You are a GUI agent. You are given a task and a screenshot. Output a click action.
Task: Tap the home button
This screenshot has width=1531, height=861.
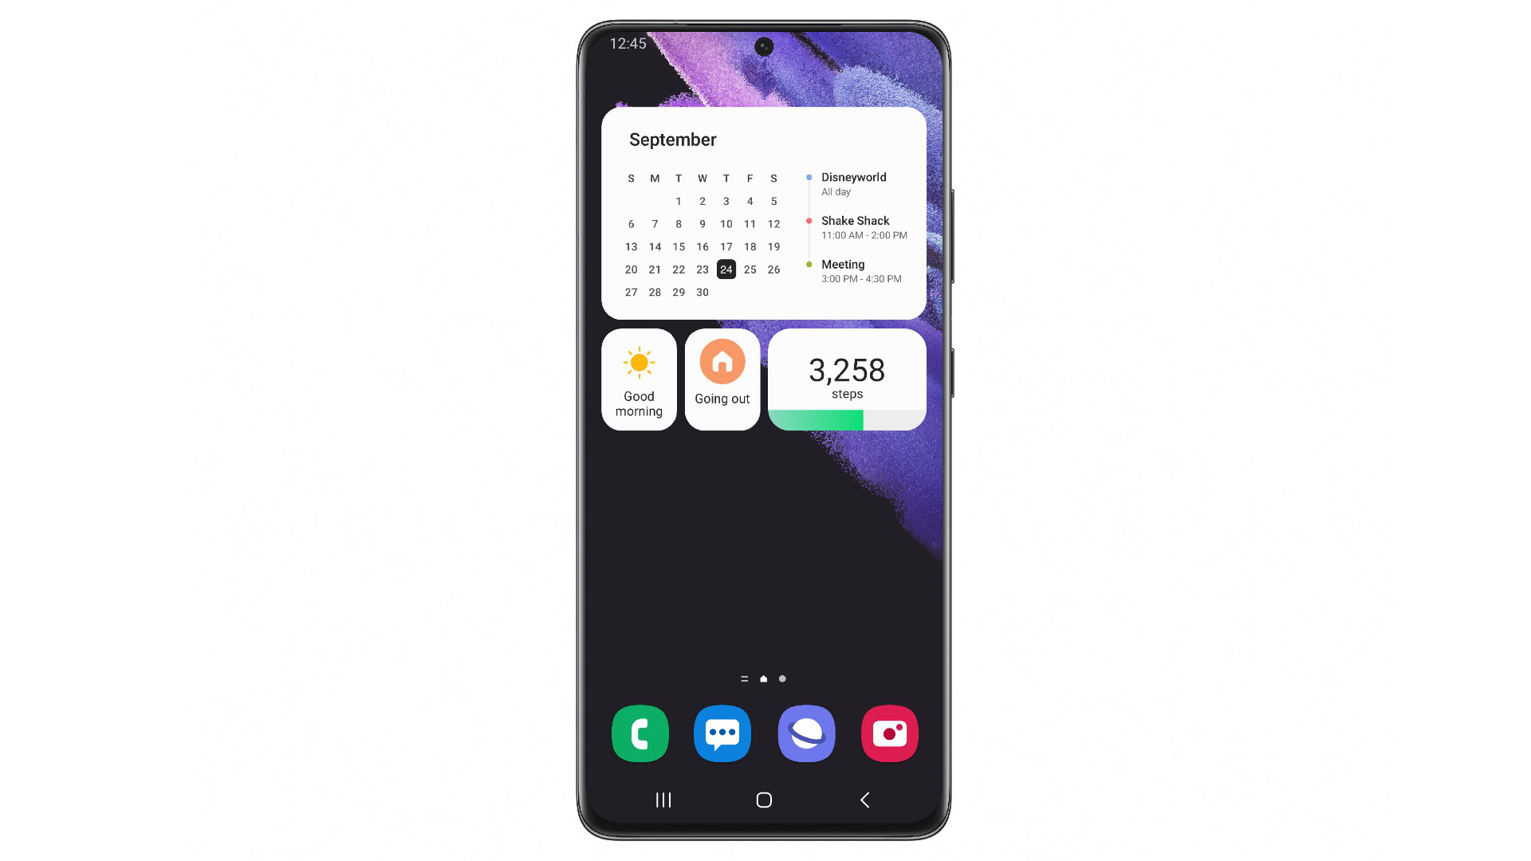765,799
